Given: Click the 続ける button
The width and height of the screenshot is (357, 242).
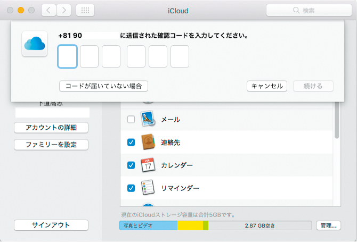Looking at the screenshot, I should click(313, 86).
